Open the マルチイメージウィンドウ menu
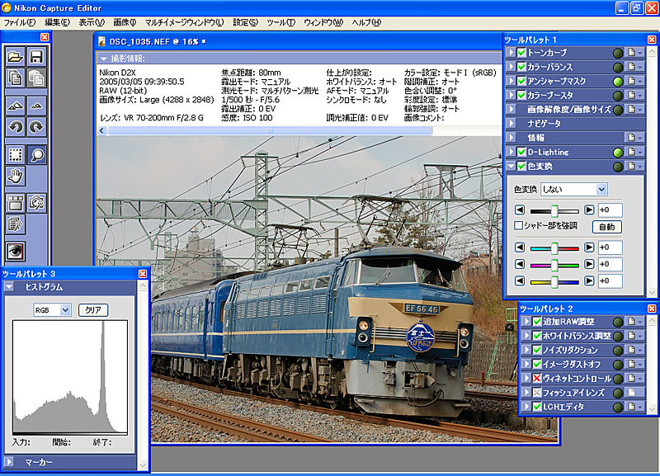Screen dimensions: 660x476 (184, 22)
